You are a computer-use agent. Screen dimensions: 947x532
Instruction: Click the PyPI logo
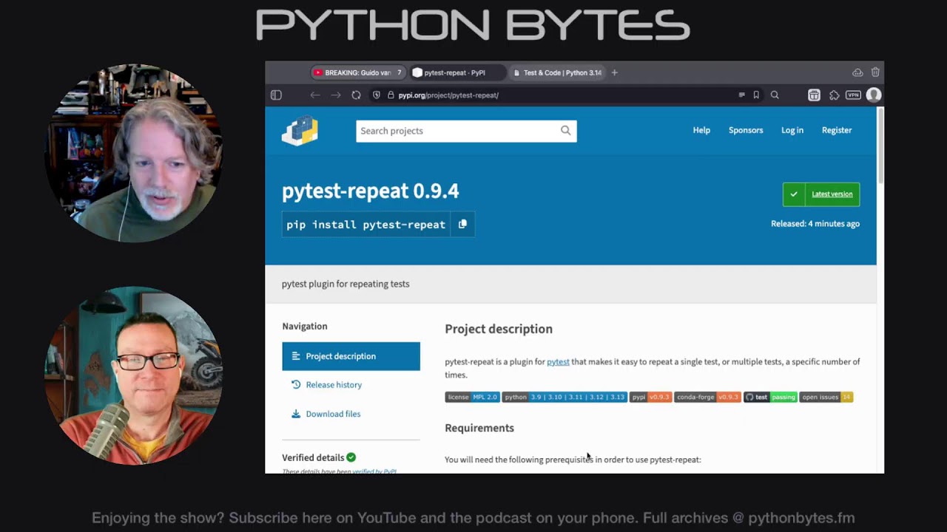tap(300, 131)
